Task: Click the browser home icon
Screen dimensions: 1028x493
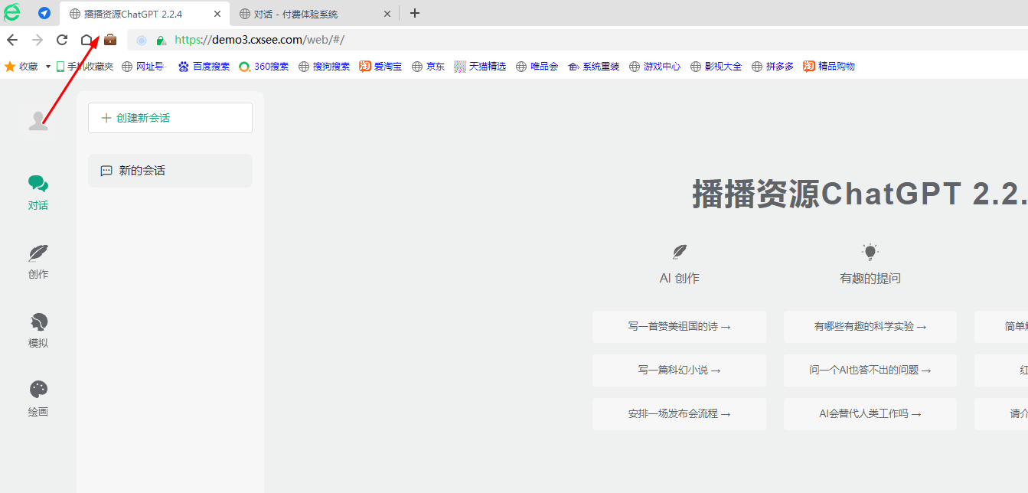Action: [87, 40]
